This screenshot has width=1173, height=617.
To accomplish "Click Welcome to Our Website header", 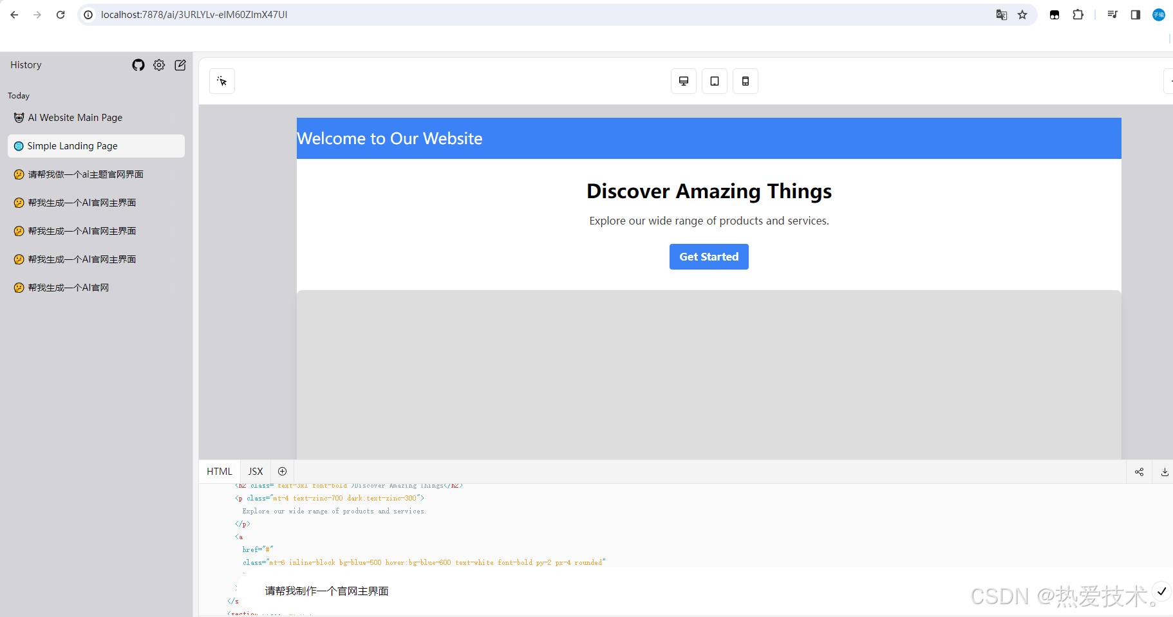I will [389, 138].
